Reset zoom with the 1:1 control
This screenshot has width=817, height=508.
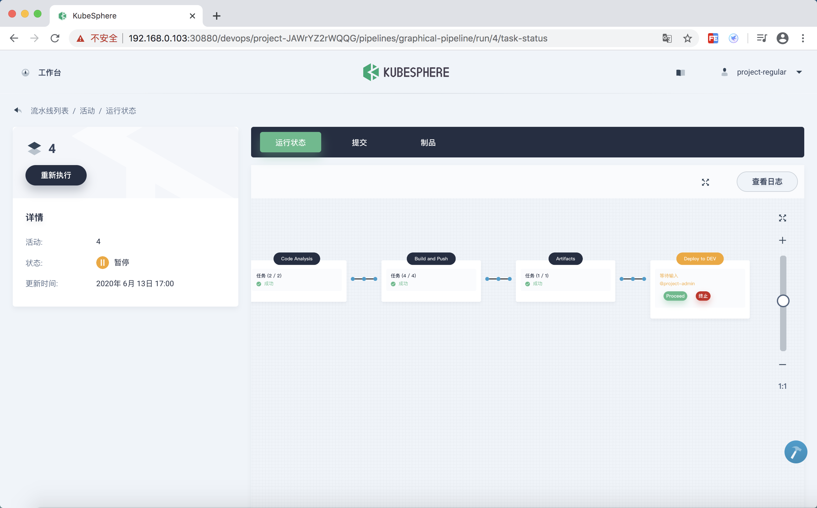(x=782, y=386)
